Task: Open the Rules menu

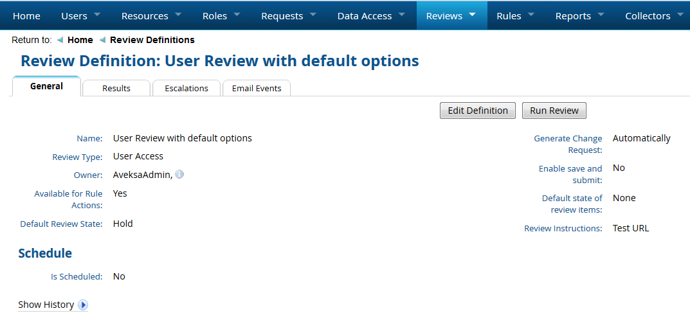Action: pyautogui.click(x=515, y=15)
